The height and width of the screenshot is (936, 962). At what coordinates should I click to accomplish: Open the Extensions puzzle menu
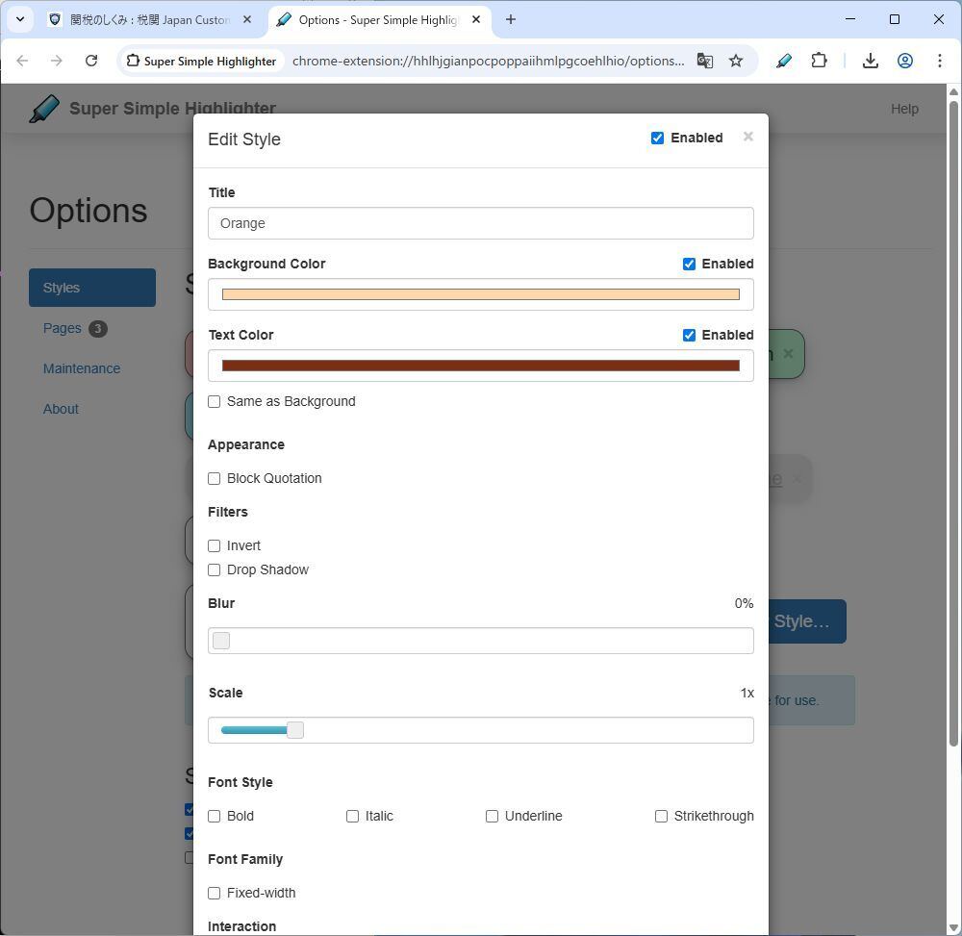pyautogui.click(x=819, y=61)
